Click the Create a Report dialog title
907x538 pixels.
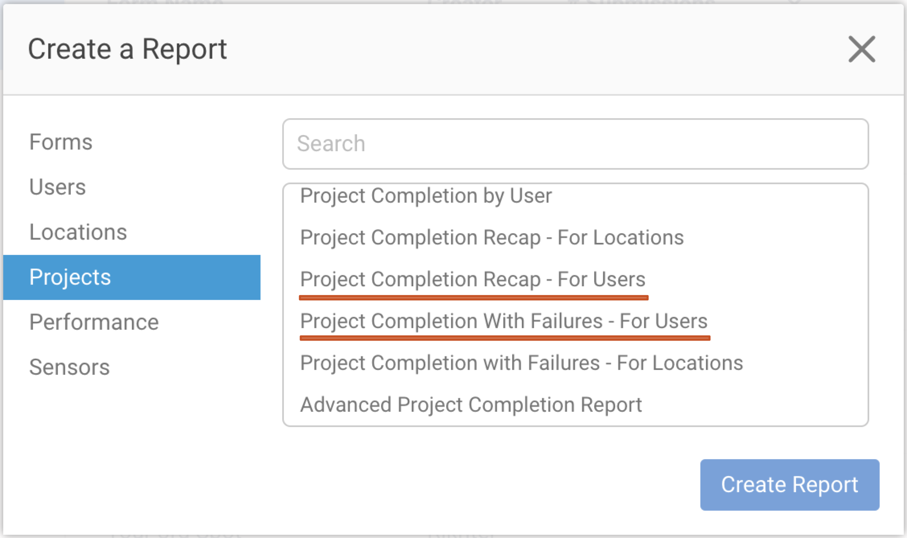128,49
